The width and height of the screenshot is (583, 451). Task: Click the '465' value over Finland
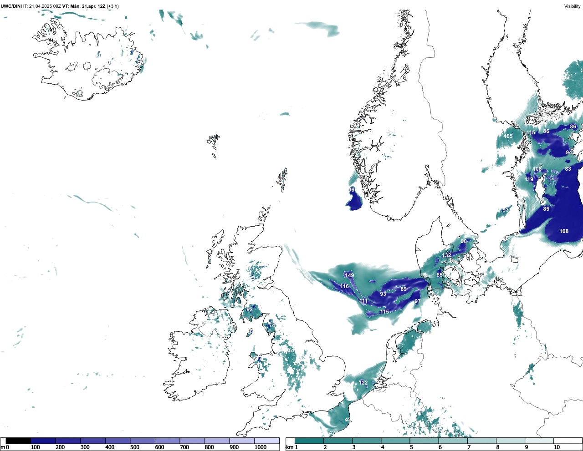(x=508, y=136)
